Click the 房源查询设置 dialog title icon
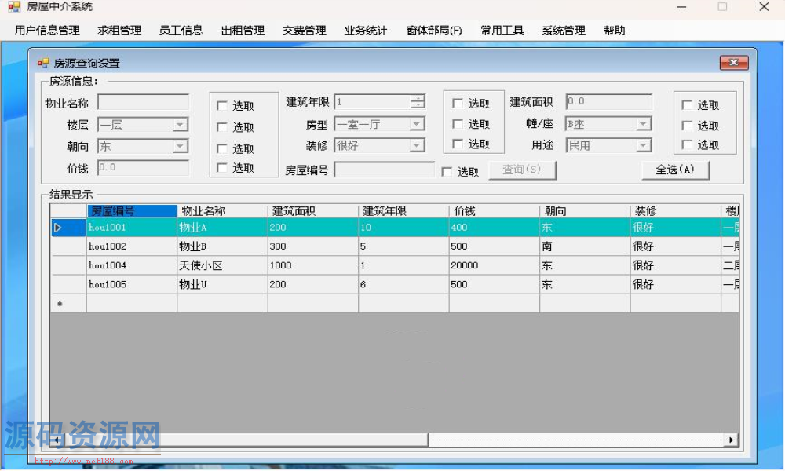The image size is (785, 471). point(43,63)
